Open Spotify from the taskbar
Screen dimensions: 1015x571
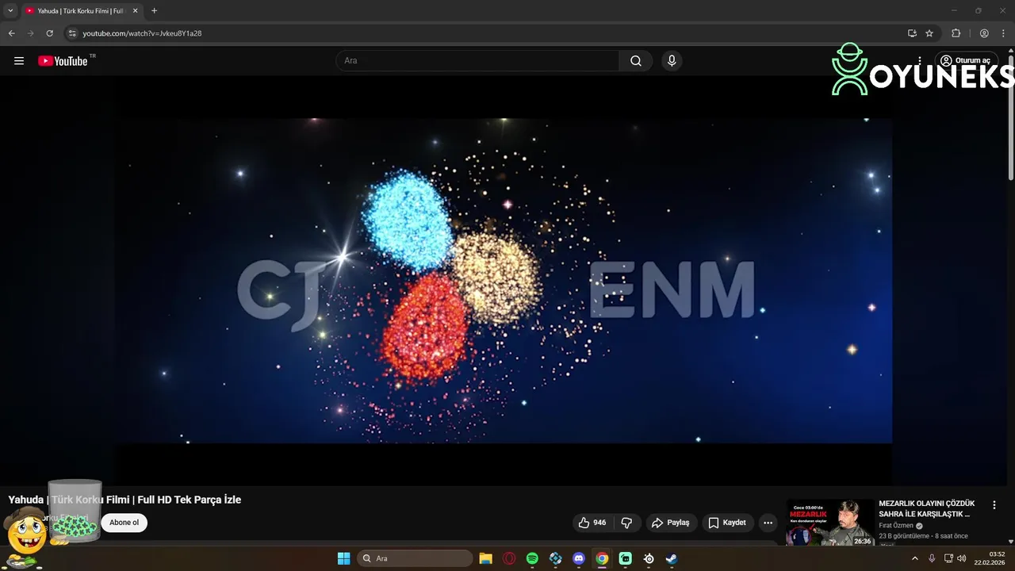[x=532, y=558]
